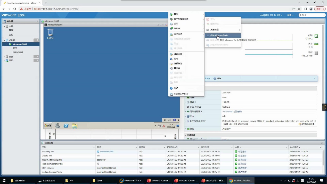
Task: Select 管理 under host
Action: (11, 30)
